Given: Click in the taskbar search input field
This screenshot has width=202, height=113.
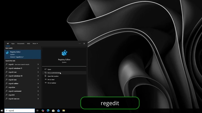Looking at the screenshot, I should tap(20, 111).
